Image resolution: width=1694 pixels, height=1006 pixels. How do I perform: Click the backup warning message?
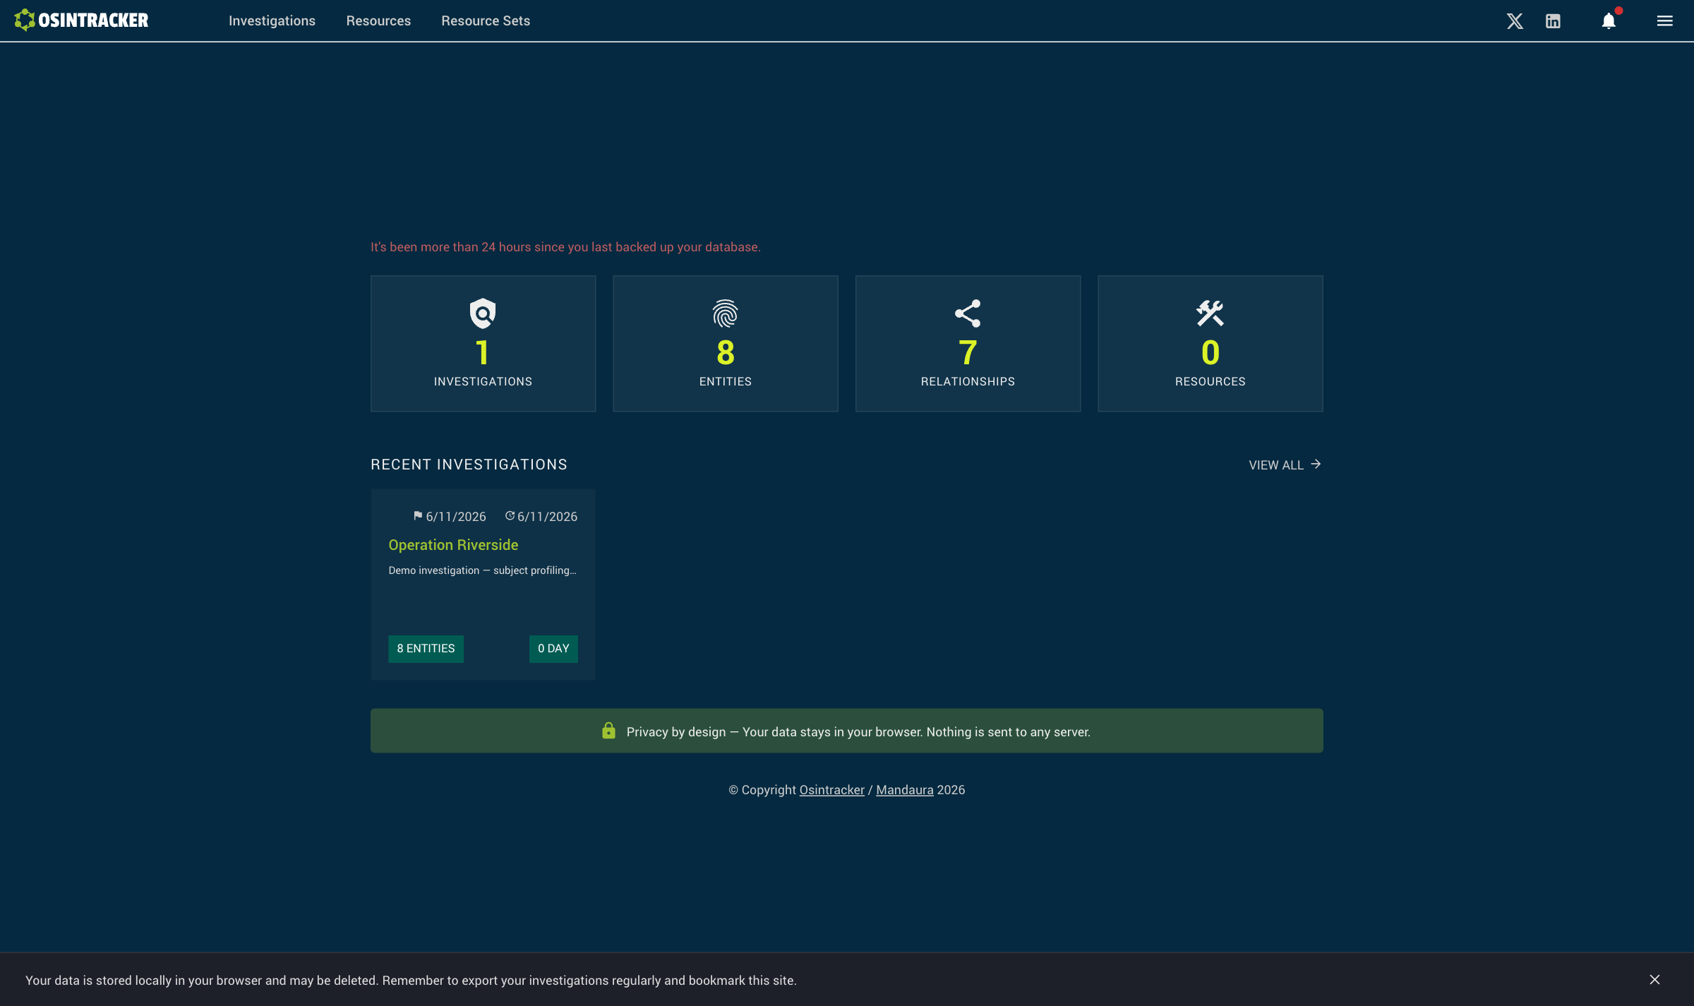tap(565, 247)
